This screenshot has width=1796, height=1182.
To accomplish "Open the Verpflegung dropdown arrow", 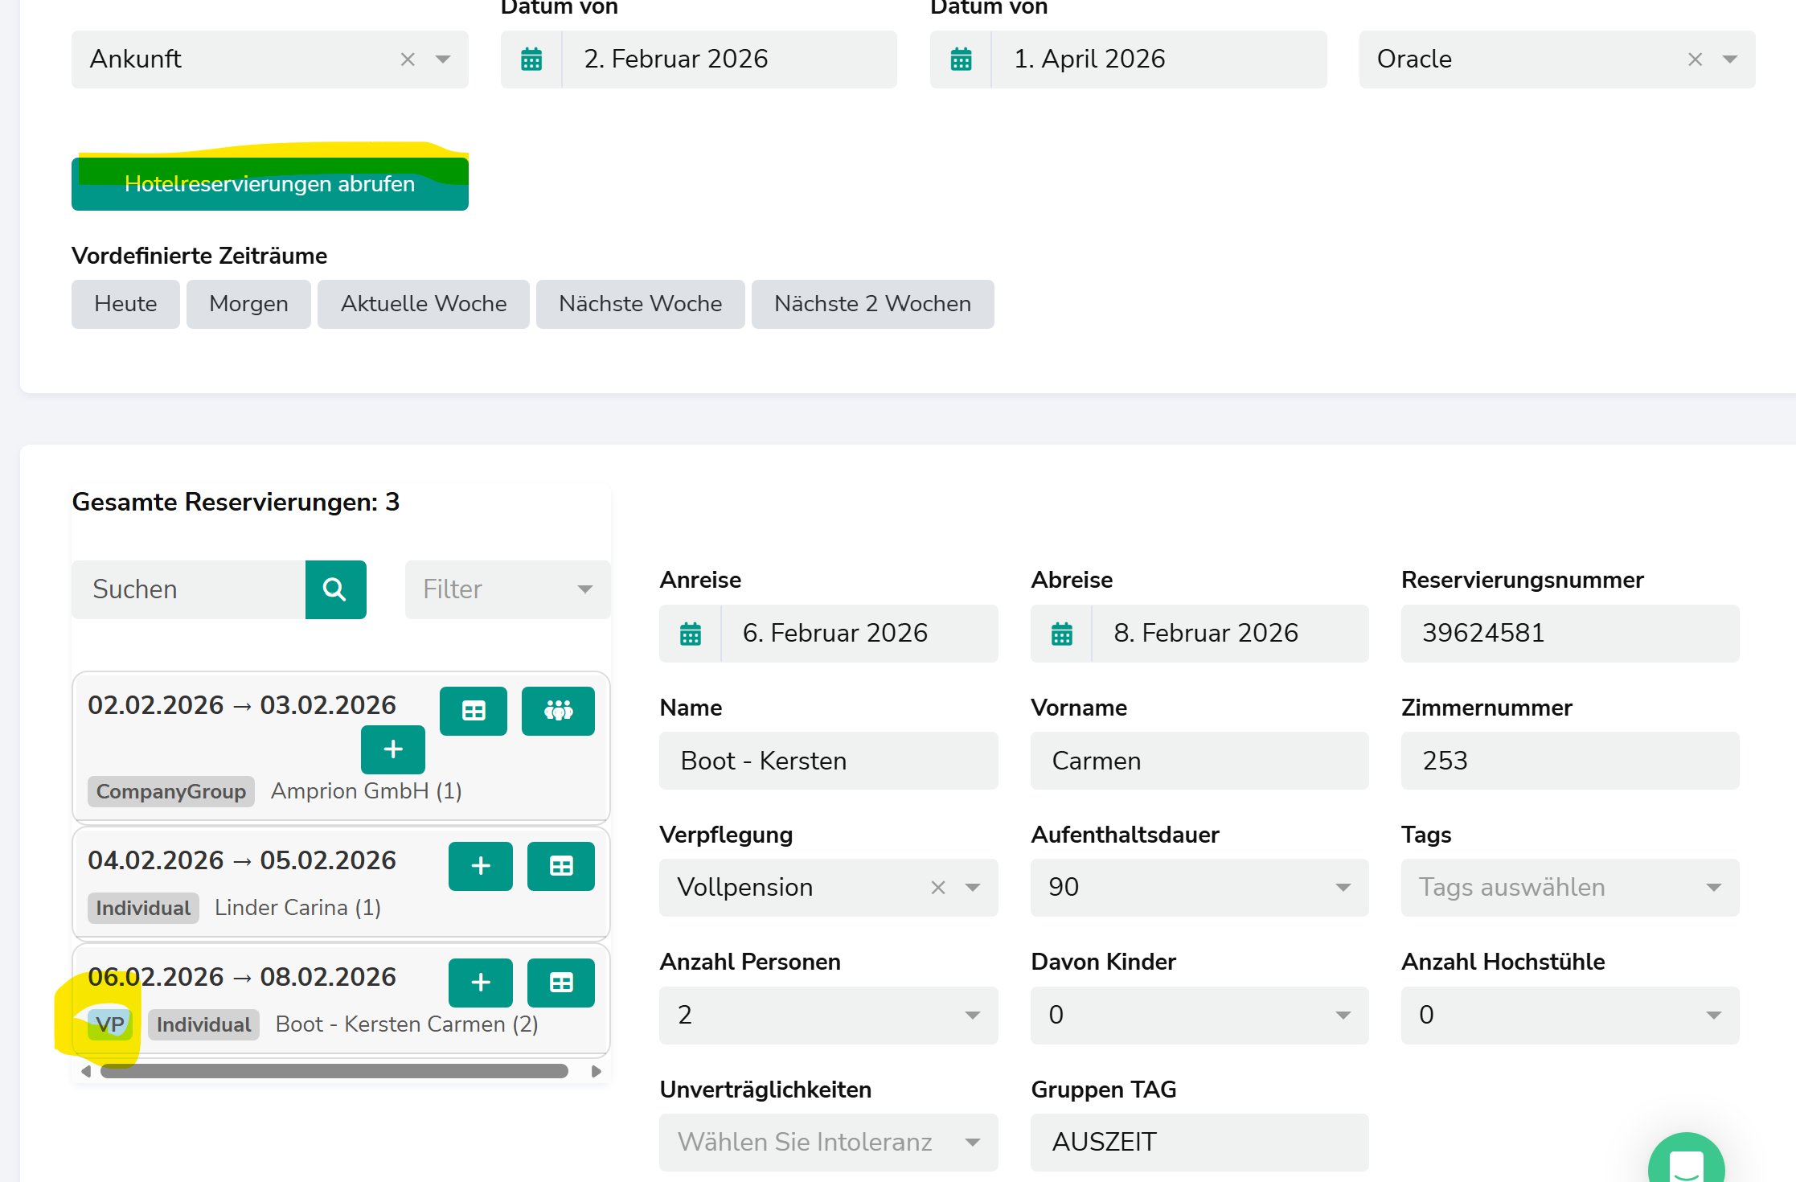I will pyautogui.click(x=973, y=888).
